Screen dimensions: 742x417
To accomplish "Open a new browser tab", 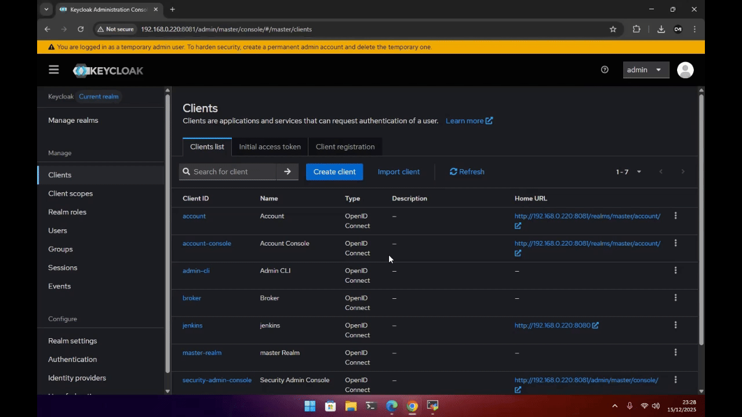I will coord(172,9).
